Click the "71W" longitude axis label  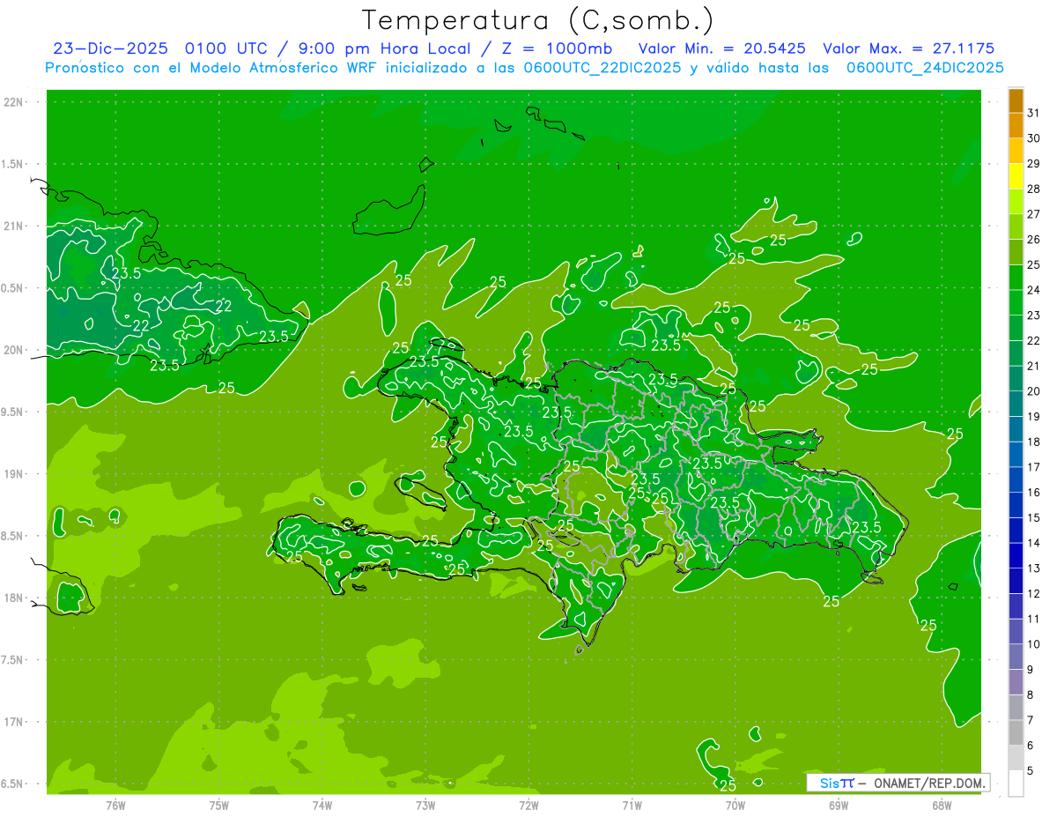pos(632,805)
